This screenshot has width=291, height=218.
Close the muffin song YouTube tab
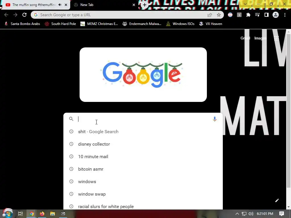pyautogui.click(x=66, y=5)
